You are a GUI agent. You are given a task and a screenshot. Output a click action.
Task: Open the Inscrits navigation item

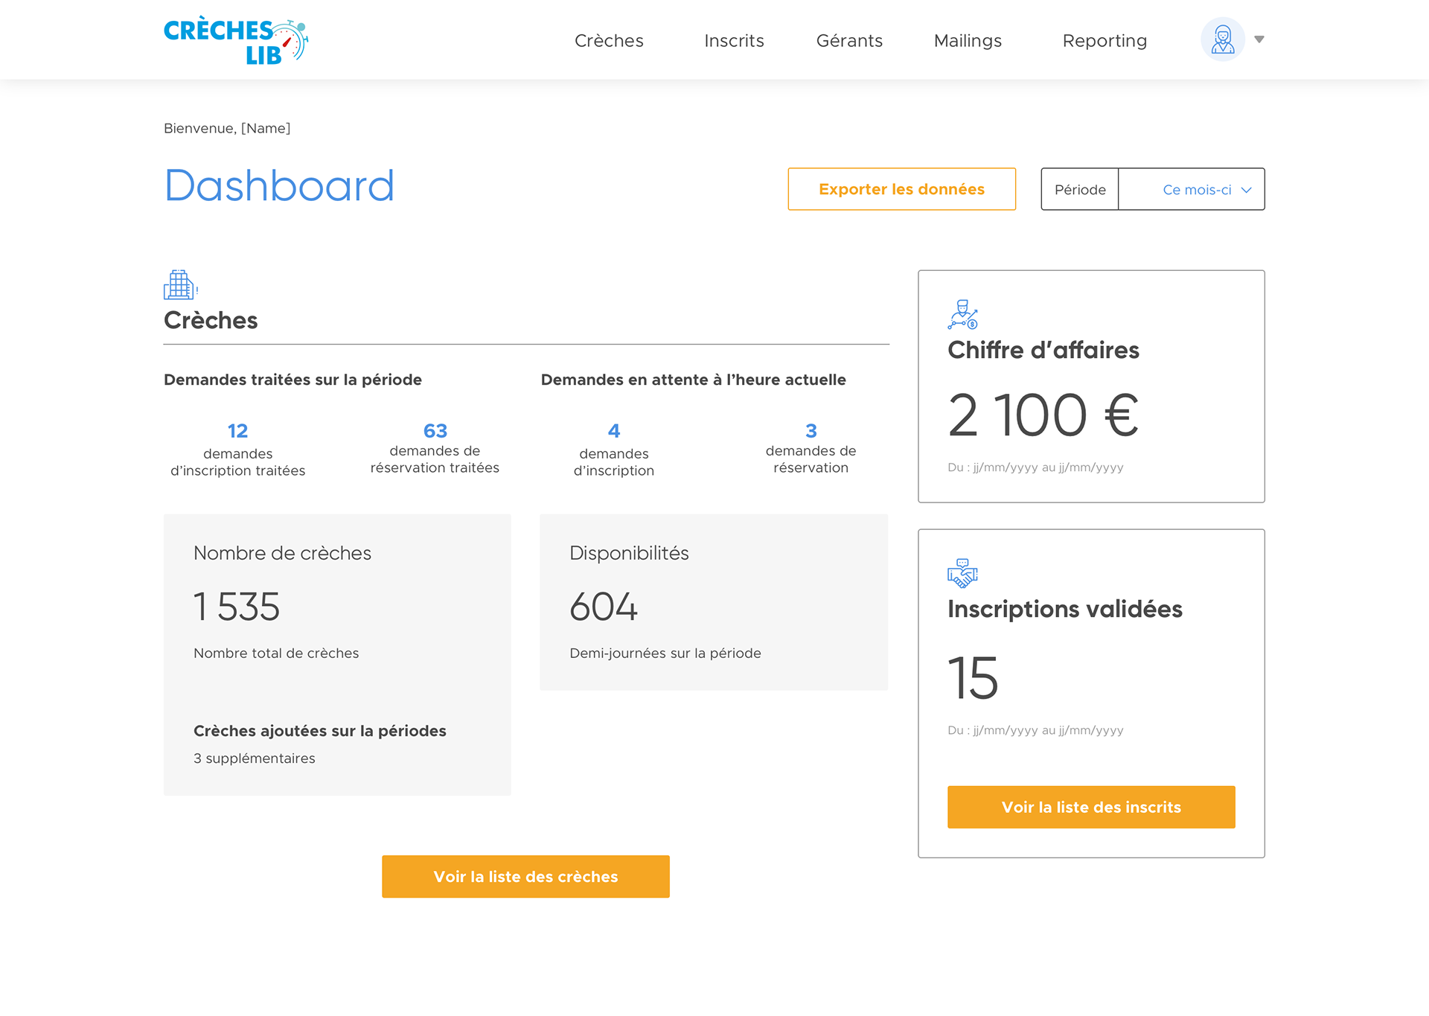[734, 40]
